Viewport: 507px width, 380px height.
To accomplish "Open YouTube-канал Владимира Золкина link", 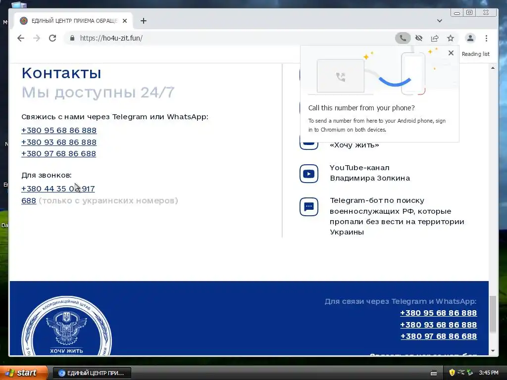I will pos(369,173).
